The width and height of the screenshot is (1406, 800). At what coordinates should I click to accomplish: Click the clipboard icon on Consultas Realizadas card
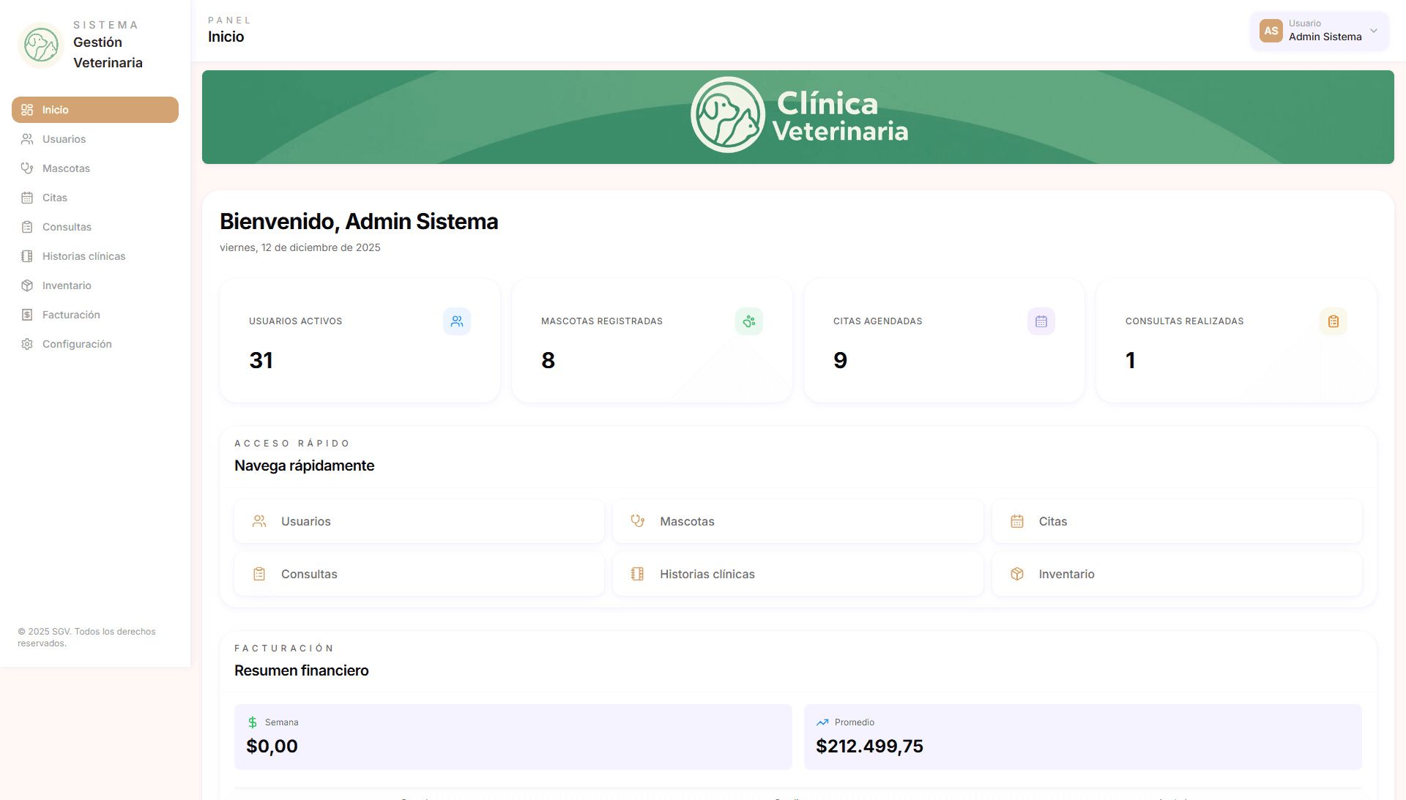pyautogui.click(x=1333, y=321)
